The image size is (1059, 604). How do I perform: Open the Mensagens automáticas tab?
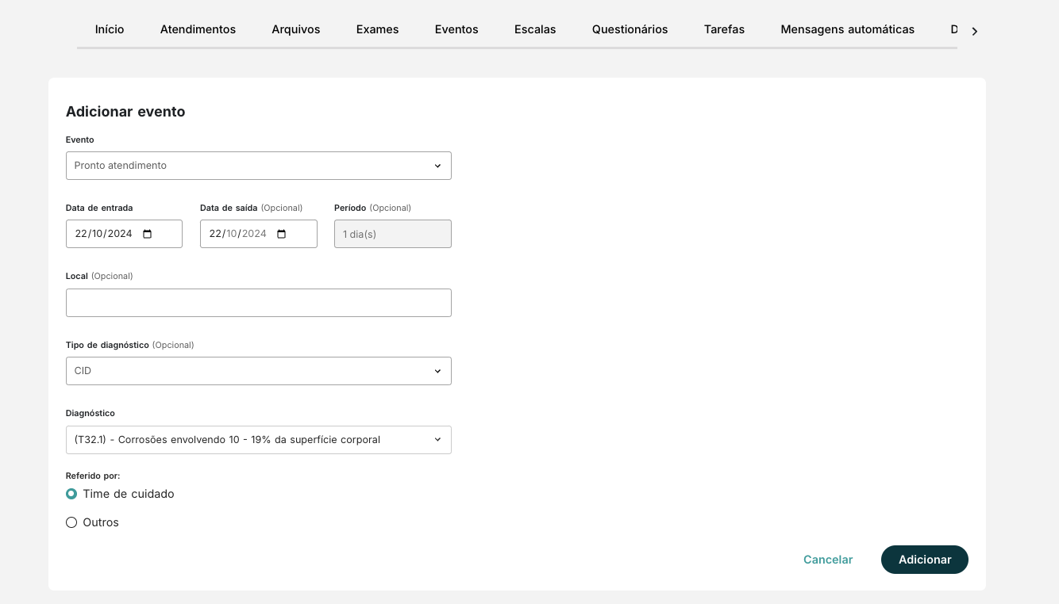coord(847,29)
